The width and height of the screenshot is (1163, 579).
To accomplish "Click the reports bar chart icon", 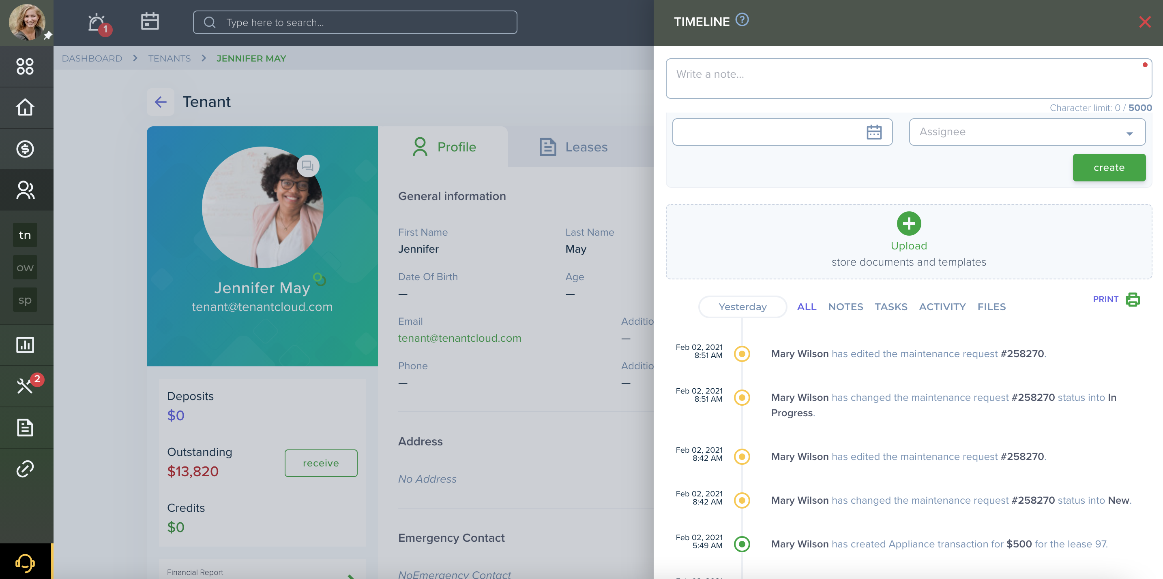I will click(24, 343).
